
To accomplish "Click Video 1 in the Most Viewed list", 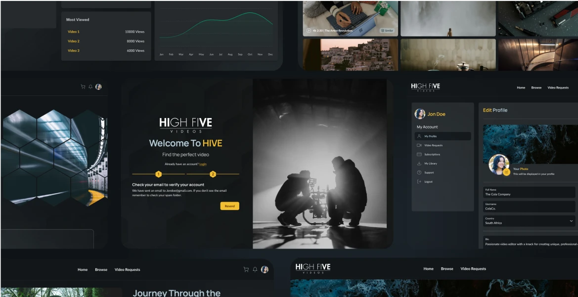I will coord(74,32).
